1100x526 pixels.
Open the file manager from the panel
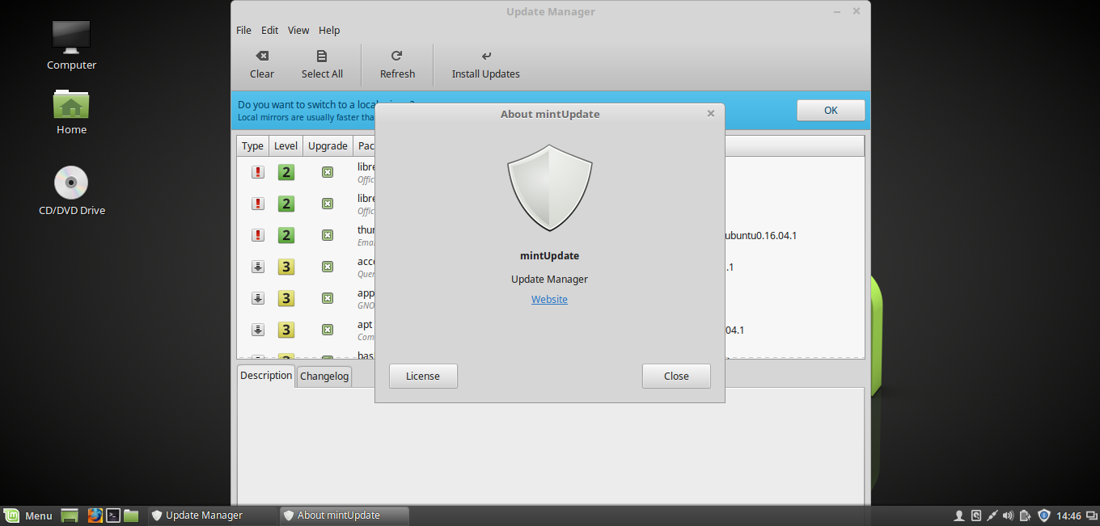point(131,515)
